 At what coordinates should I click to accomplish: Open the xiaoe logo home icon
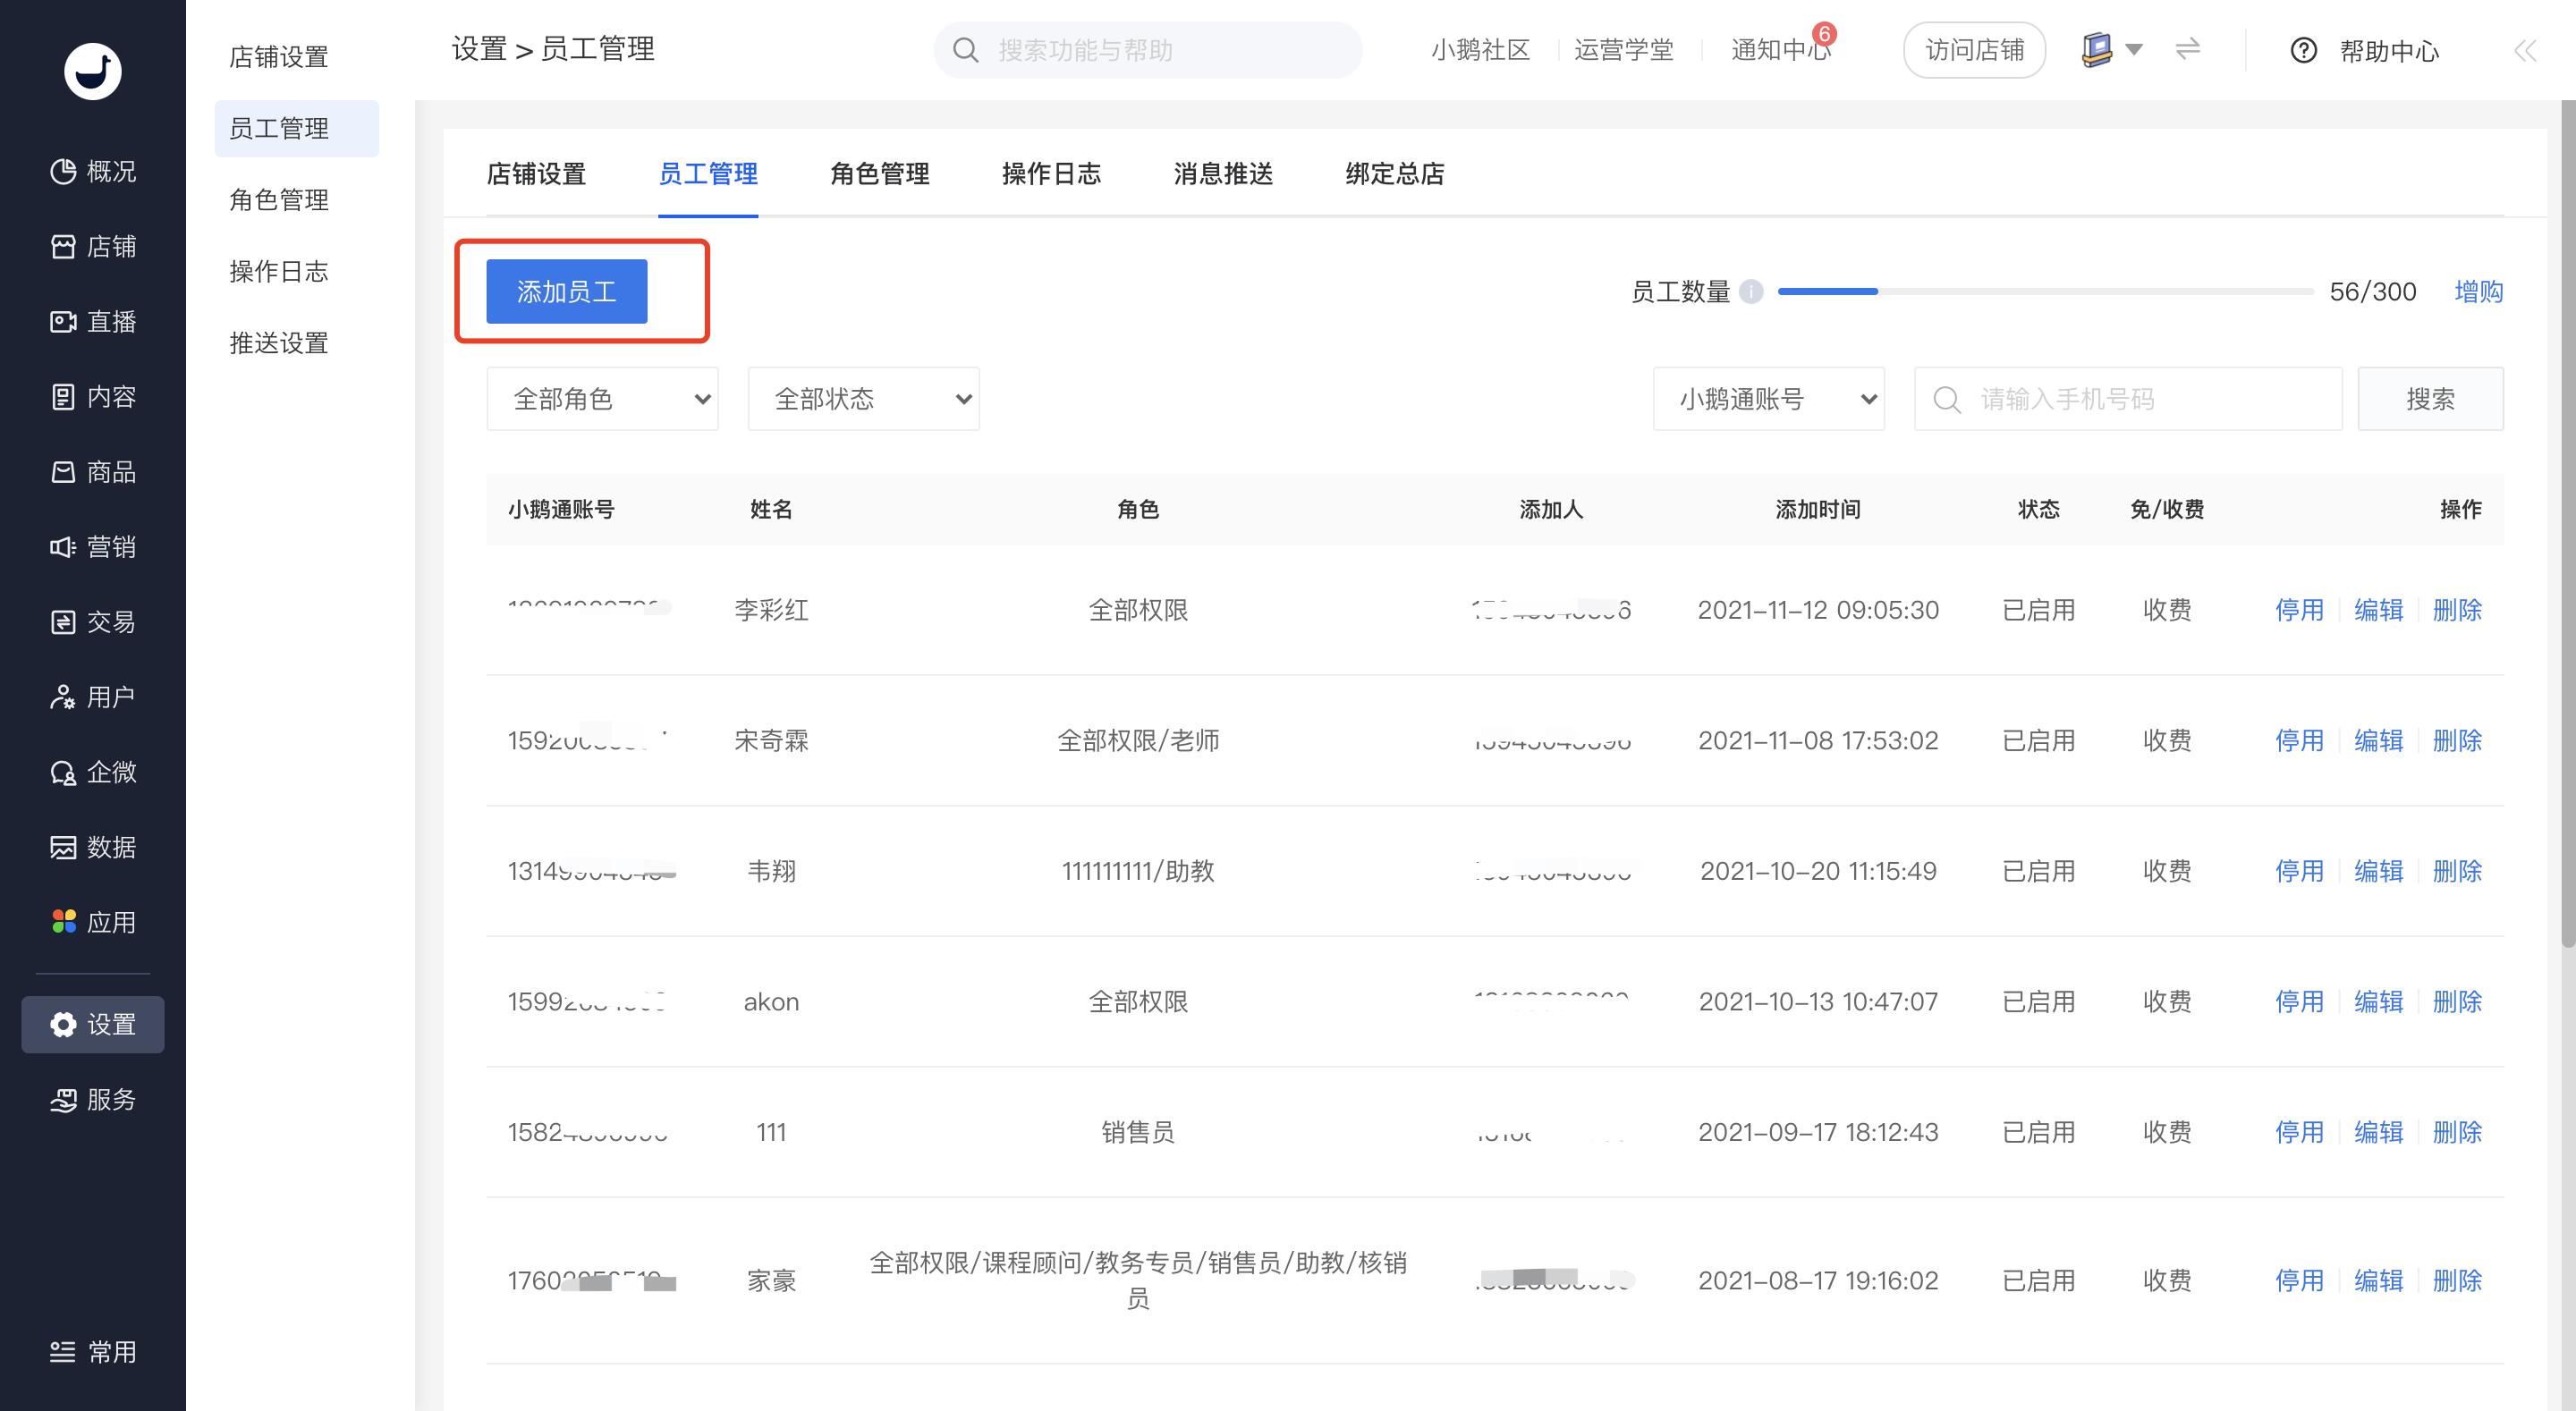click(93, 71)
